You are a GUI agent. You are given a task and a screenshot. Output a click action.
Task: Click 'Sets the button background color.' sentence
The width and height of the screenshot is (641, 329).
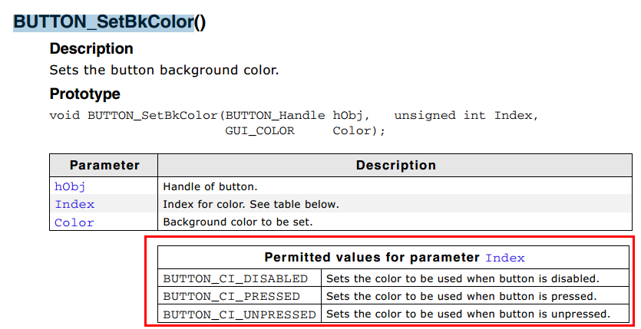164,71
